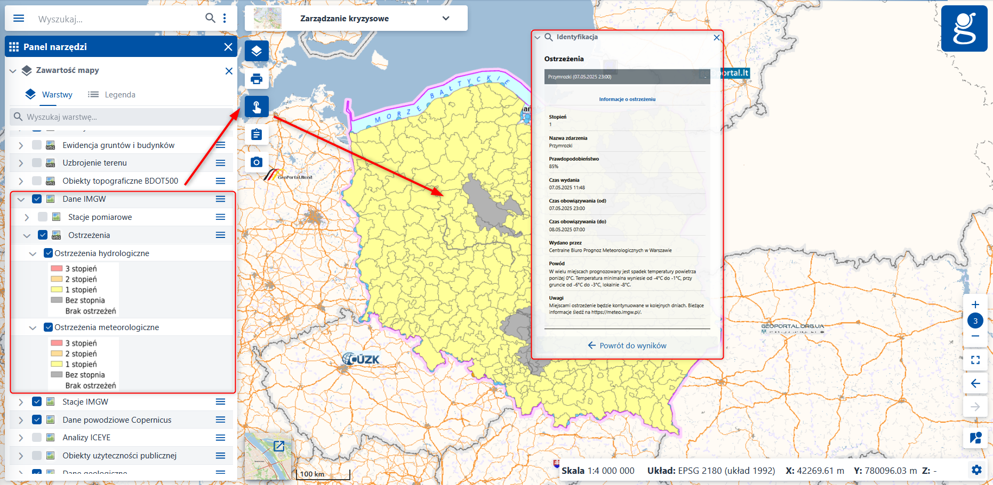Image resolution: width=993 pixels, height=485 pixels.
Task: Enable the Stacje pomiarowe layer checkbox
Action: [43, 217]
